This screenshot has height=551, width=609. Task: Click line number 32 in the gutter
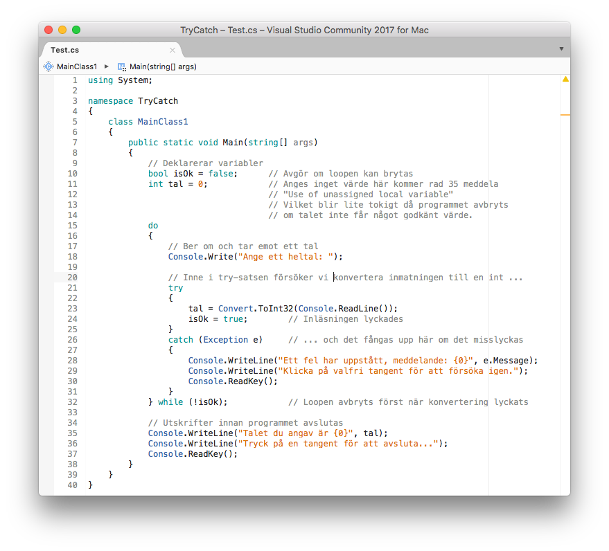[72, 402]
